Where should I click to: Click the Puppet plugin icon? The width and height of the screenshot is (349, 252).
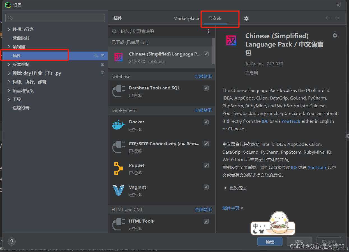click(x=118, y=168)
